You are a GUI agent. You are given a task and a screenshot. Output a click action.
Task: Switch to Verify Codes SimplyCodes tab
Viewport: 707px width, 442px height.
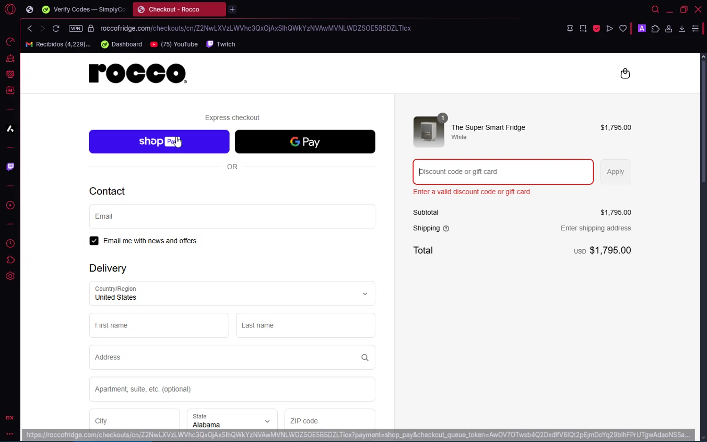click(x=84, y=9)
